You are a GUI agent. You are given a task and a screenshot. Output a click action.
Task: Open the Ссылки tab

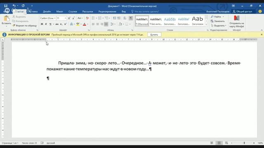(x=73, y=12)
